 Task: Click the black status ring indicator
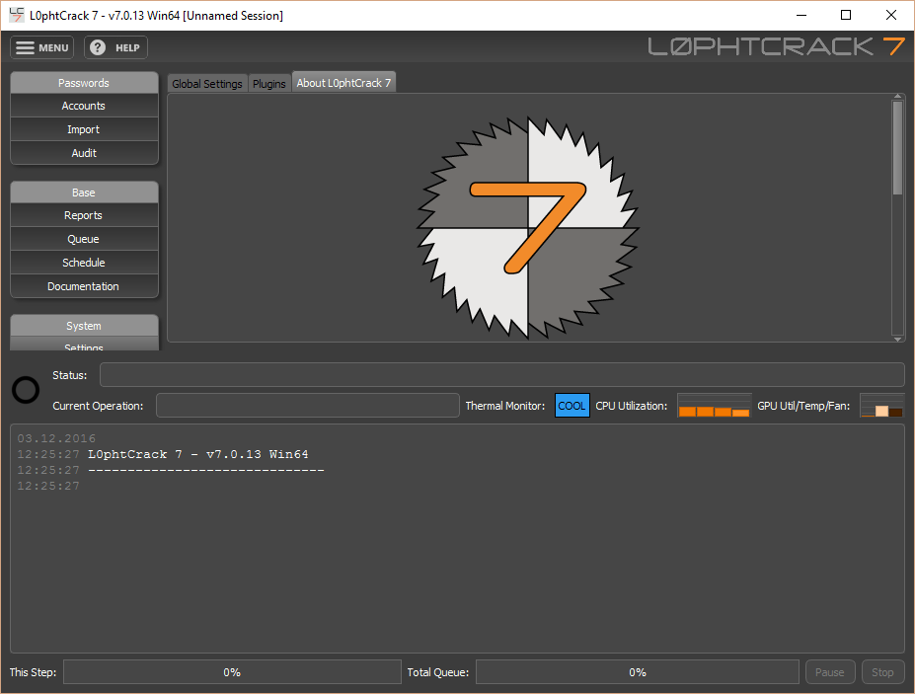26,390
